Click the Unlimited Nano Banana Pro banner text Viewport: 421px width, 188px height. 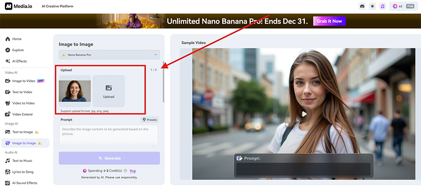tap(237, 21)
